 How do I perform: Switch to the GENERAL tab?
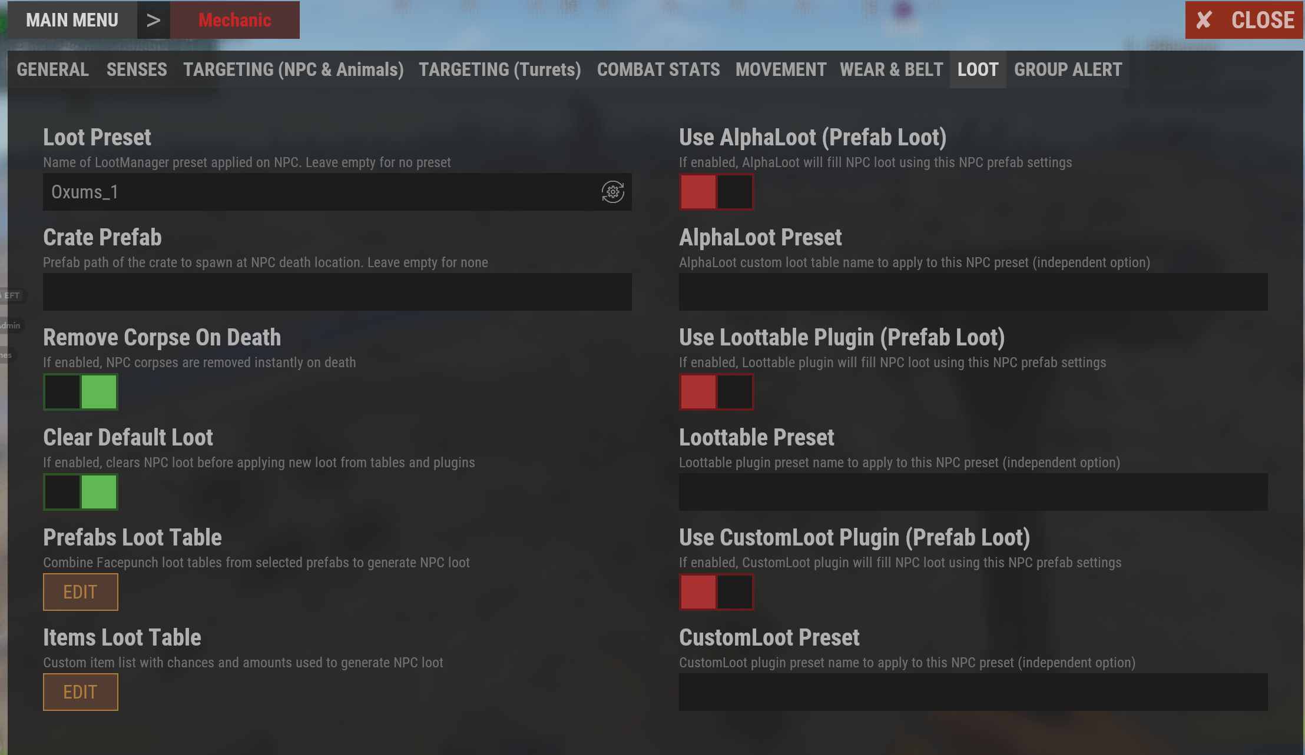53,69
